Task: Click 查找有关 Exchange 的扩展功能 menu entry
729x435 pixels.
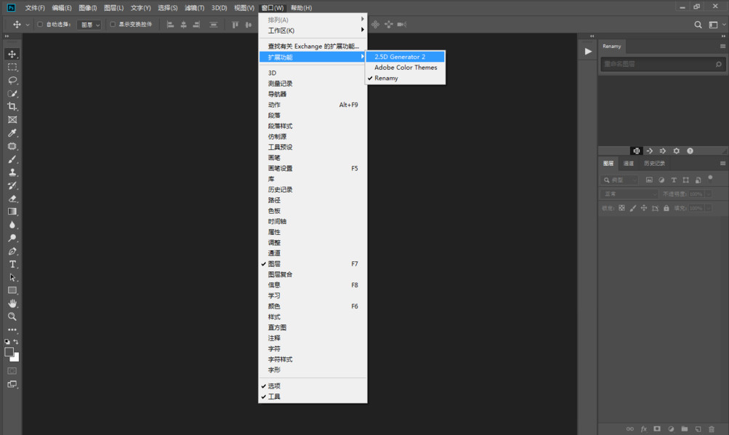Action: pyautogui.click(x=313, y=46)
